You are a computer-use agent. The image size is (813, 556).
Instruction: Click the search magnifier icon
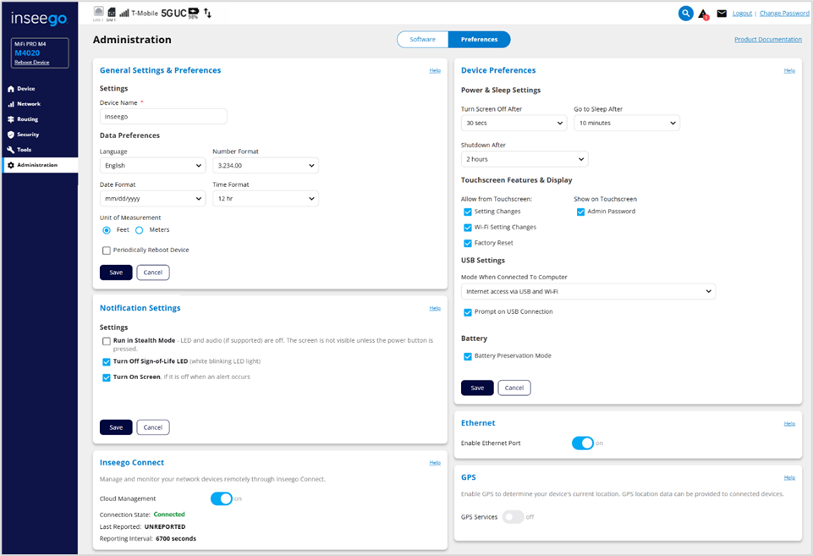pos(686,14)
